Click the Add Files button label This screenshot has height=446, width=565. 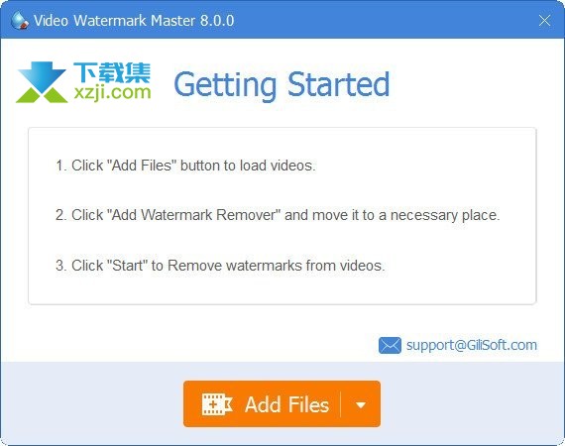pyautogui.click(x=286, y=404)
